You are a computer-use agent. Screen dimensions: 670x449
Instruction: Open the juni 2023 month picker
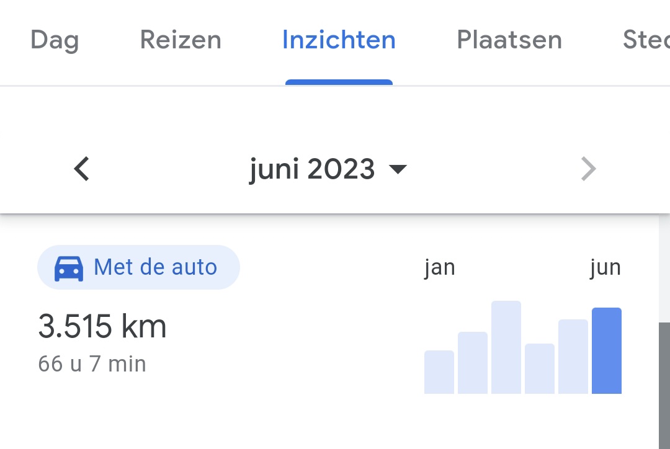tap(313, 169)
